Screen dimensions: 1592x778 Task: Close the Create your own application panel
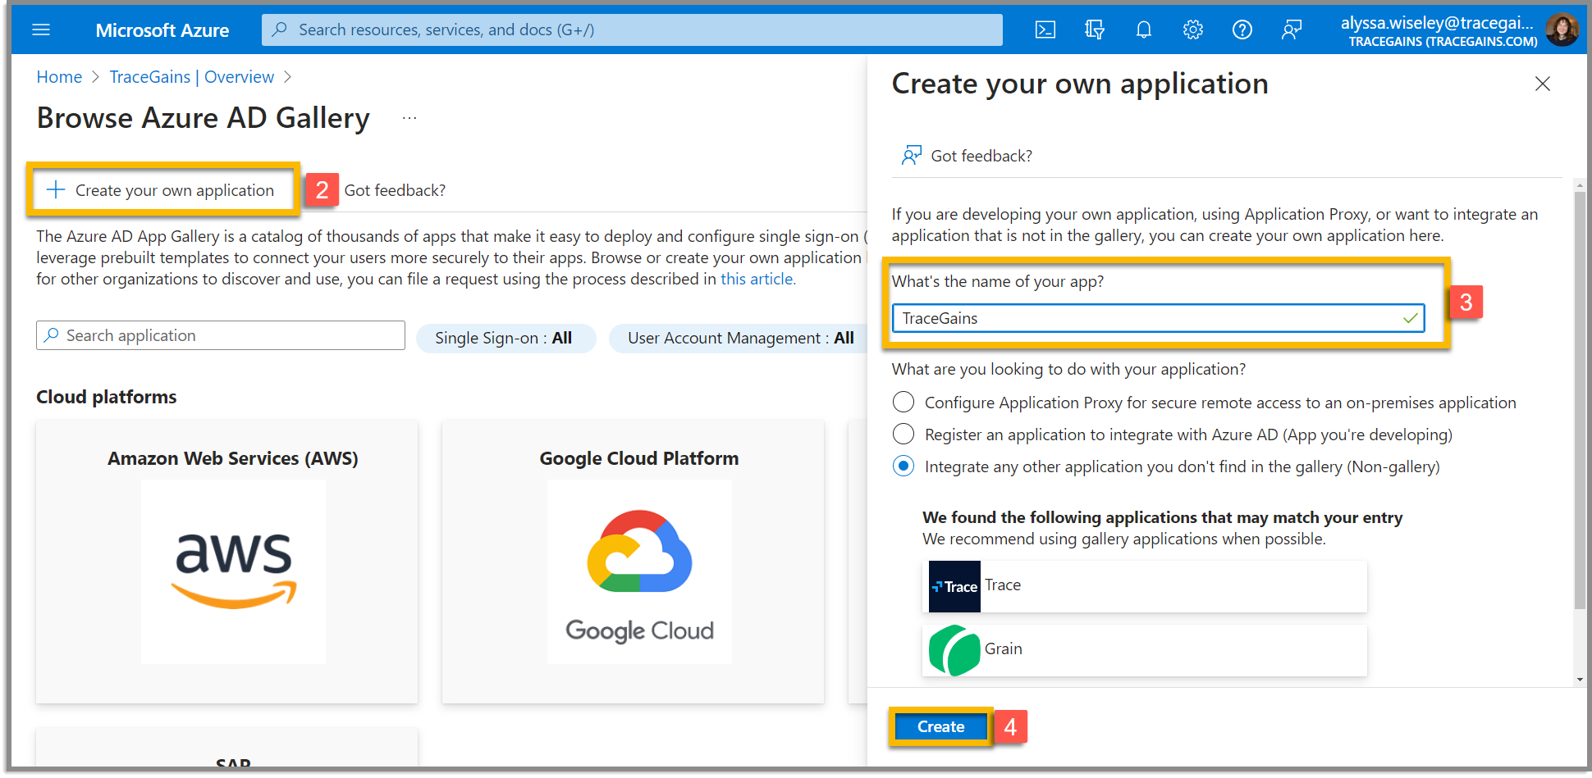click(x=1543, y=84)
